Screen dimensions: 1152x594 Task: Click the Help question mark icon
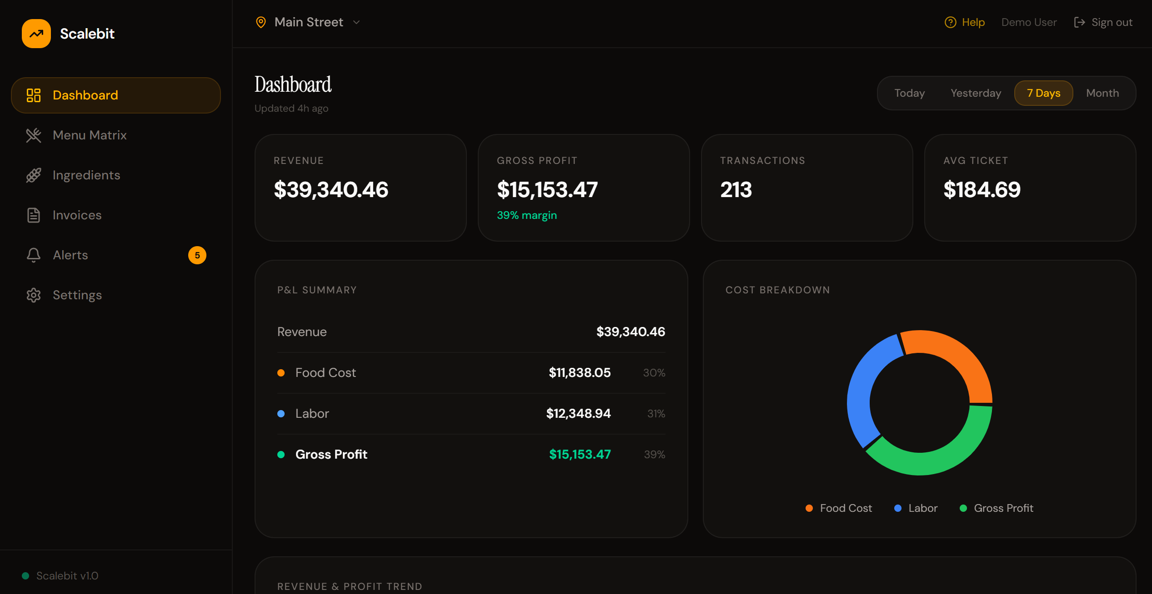pos(950,22)
